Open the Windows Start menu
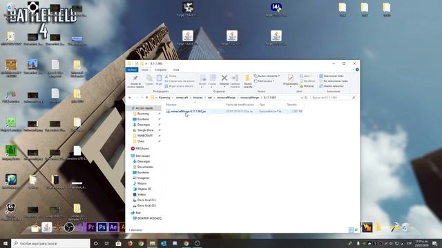The image size is (442, 248). 5,243
